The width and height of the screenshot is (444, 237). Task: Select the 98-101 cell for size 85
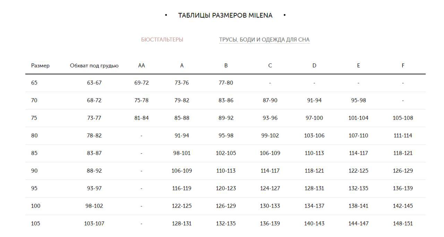pyautogui.click(x=182, y=153)
